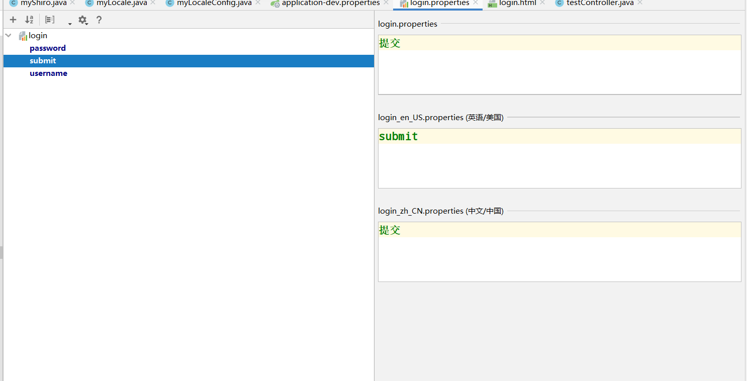This screenshot has height=381, width=747.
Task: Switch to the myShiro.java tab
Action: tap(43, 3)
